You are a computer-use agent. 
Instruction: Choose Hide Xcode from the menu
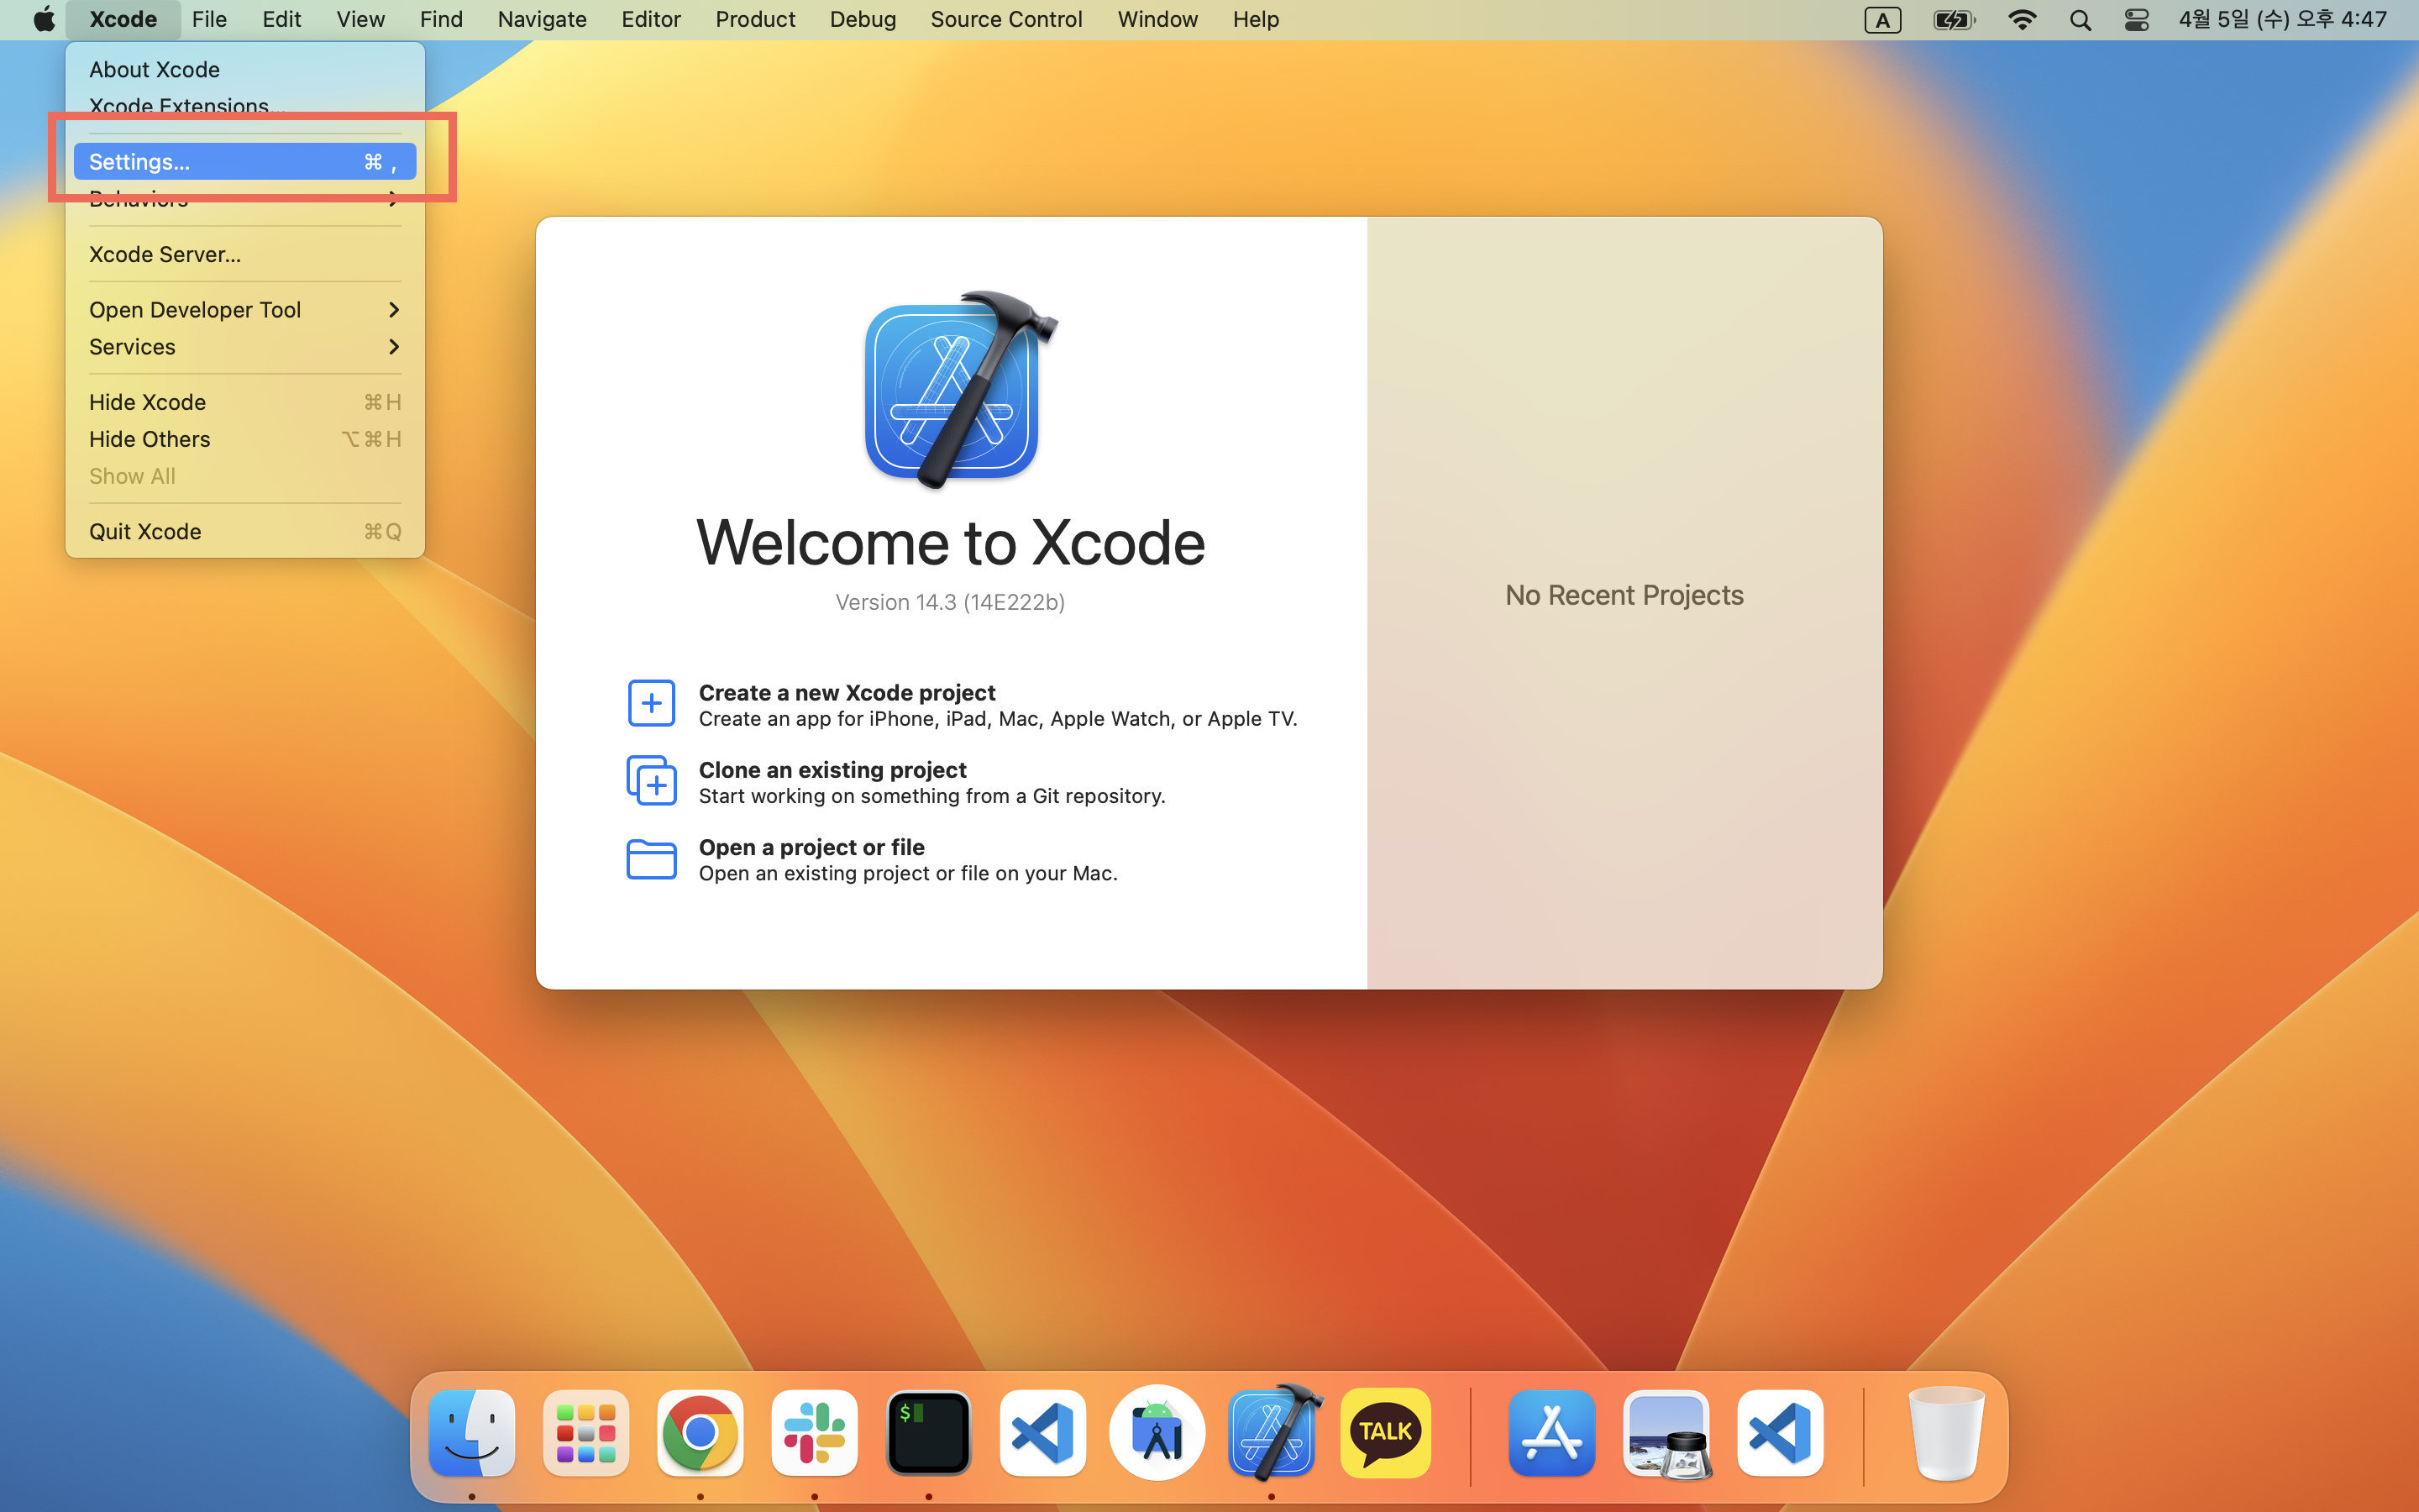(x=245, y=402)
